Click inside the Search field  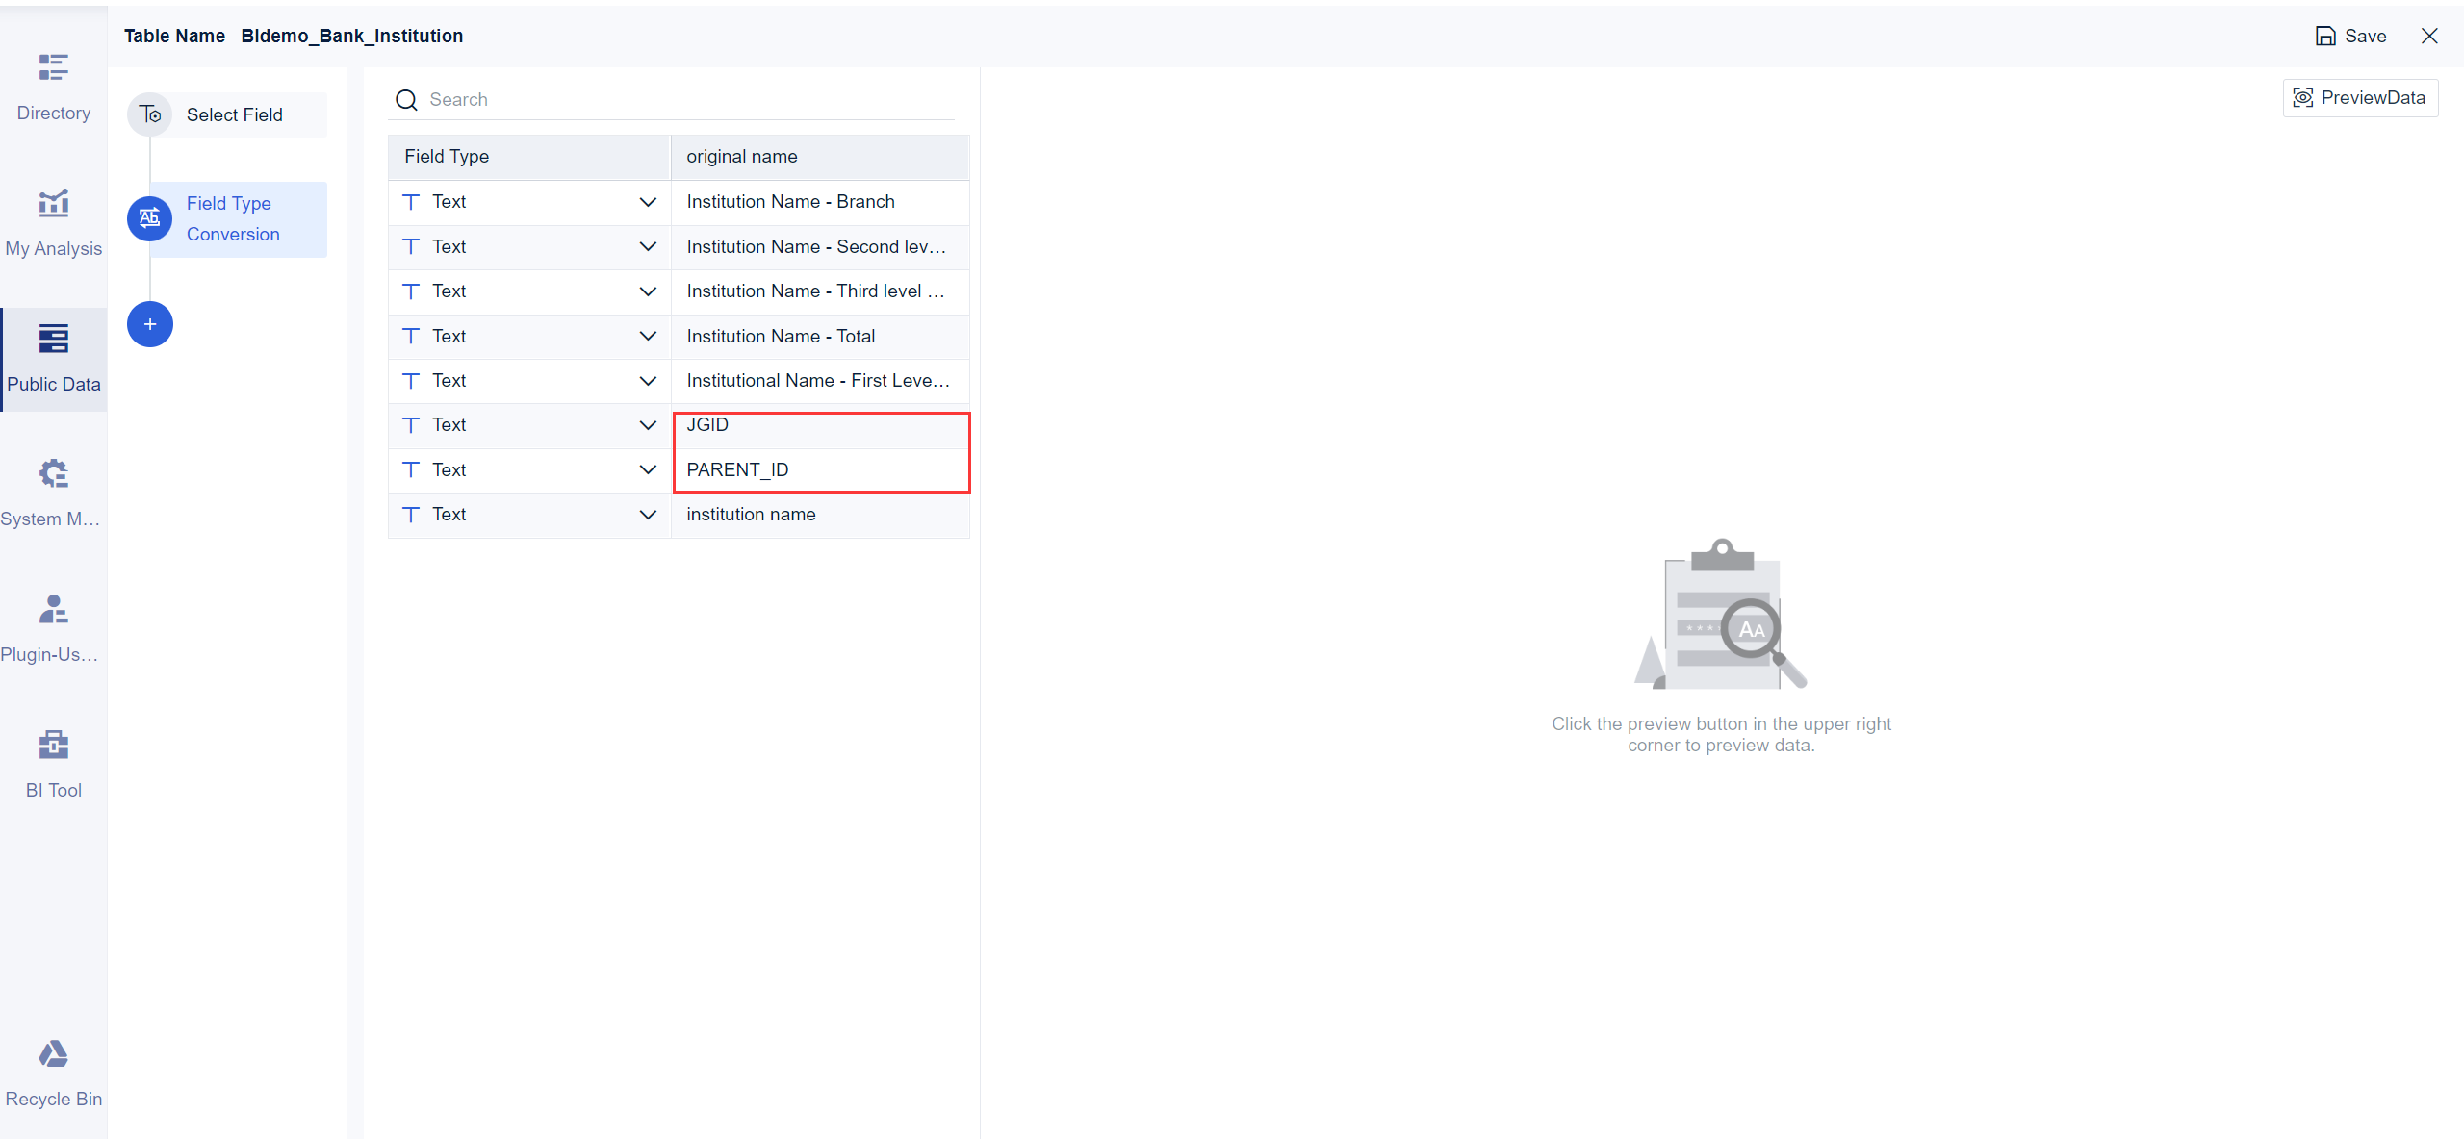click(x=577, y=99)
